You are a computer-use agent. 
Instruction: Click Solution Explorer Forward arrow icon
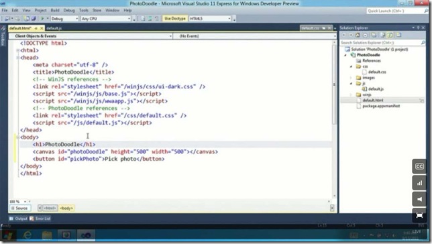[x=351, y=36]
